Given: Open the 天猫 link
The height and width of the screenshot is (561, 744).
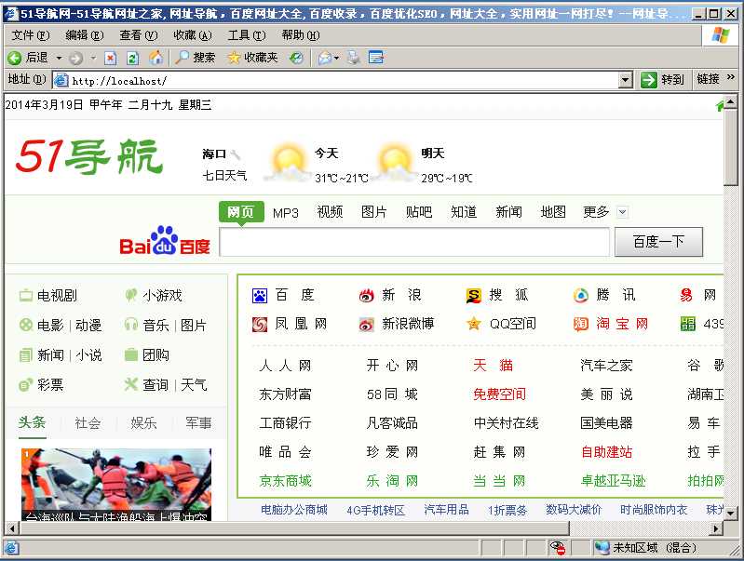Looking at the screenshot, I should (x=493, y=365).
